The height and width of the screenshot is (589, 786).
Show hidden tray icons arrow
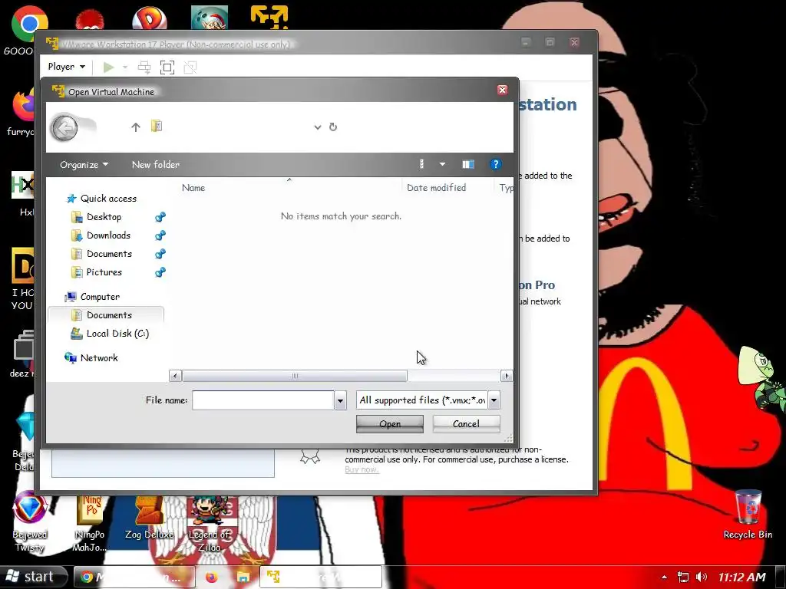(x=664, y=577)
